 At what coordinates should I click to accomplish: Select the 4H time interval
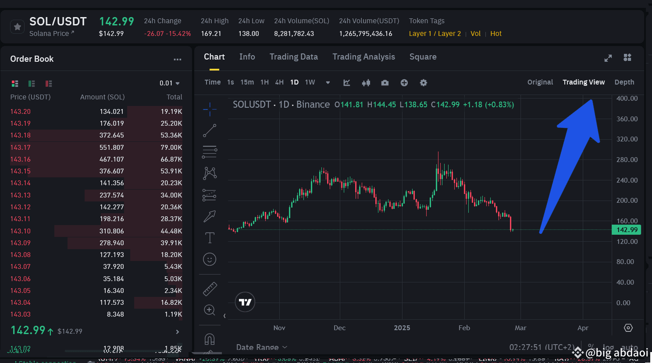[279, 82]
